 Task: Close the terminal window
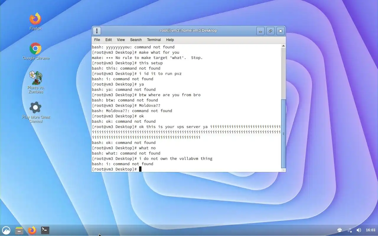point(281,31)
